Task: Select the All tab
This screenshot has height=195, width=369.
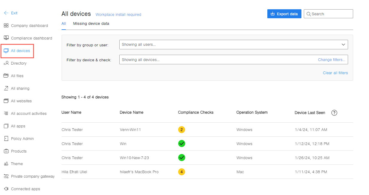Action: [x=64, y=24]
